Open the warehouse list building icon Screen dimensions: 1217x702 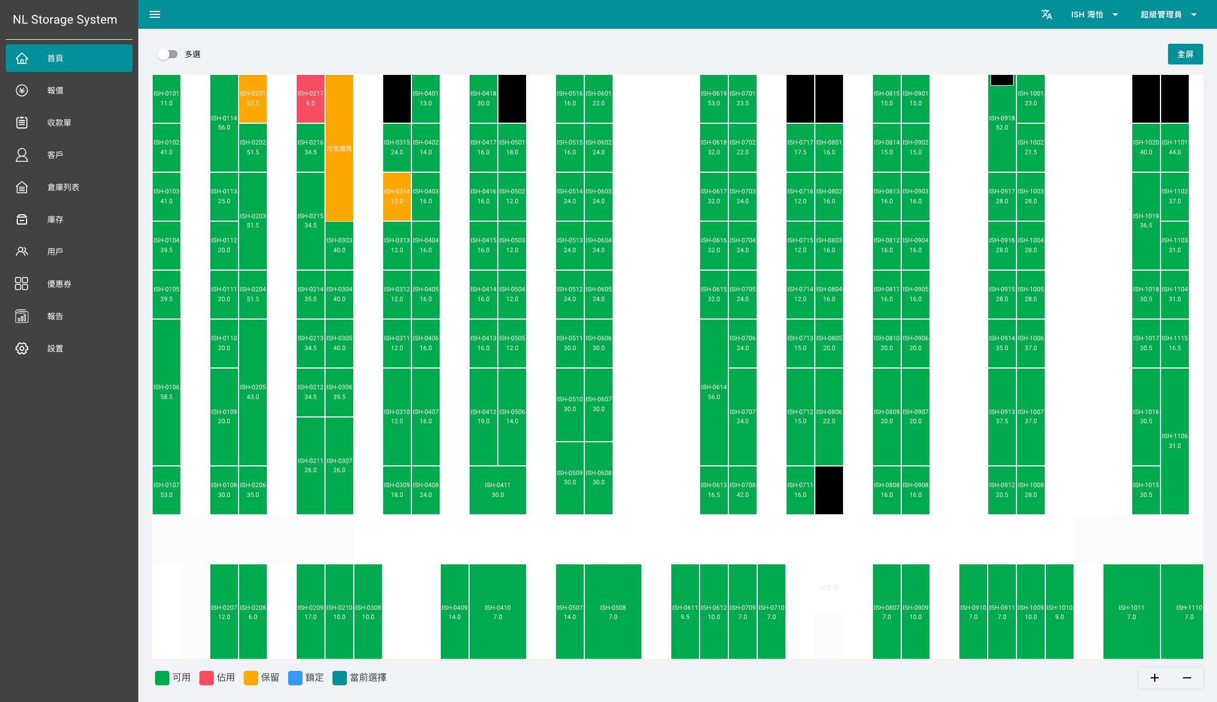point(22,187)
